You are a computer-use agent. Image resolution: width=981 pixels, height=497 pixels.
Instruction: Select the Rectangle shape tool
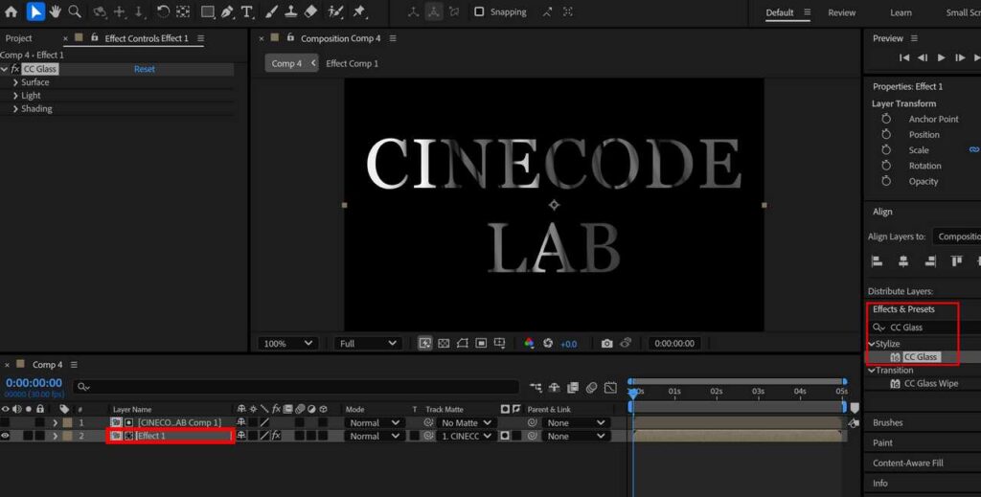pos(208,11)
